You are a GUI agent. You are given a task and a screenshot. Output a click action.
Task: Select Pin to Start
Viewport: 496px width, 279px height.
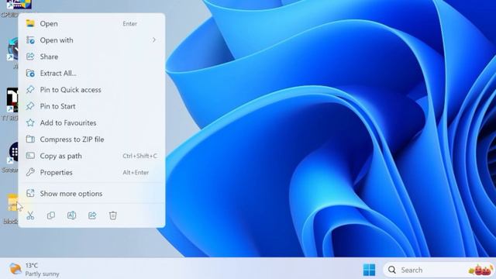tap(91, 106)
